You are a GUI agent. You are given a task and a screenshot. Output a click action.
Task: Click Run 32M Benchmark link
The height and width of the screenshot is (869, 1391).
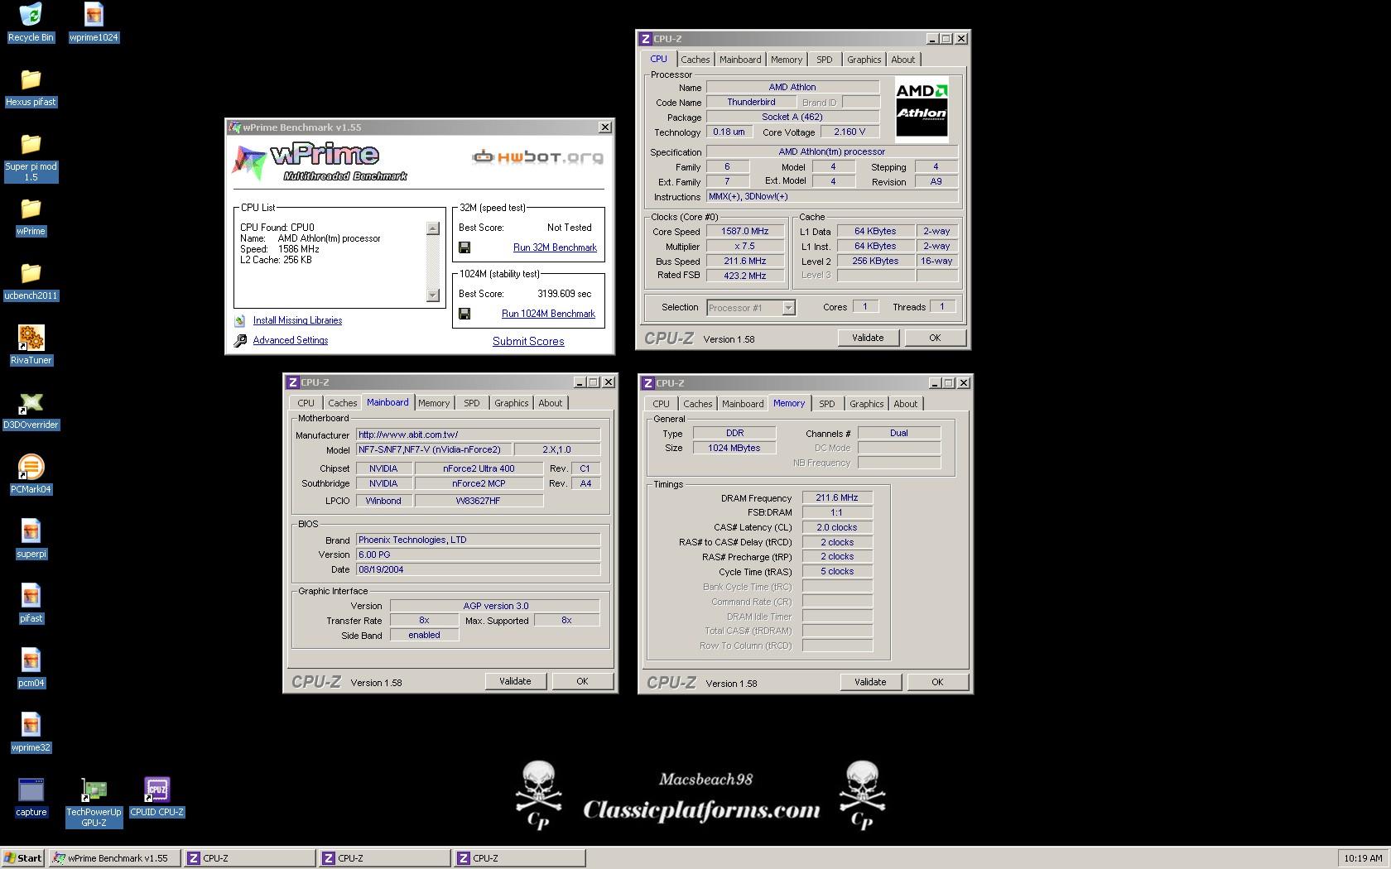tap(555, 247)
